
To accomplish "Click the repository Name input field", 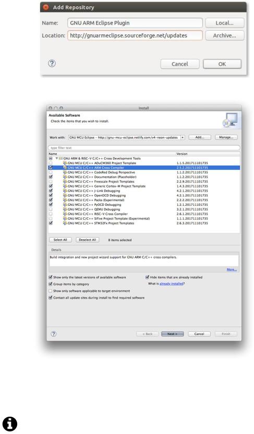I will click(135, 23).
